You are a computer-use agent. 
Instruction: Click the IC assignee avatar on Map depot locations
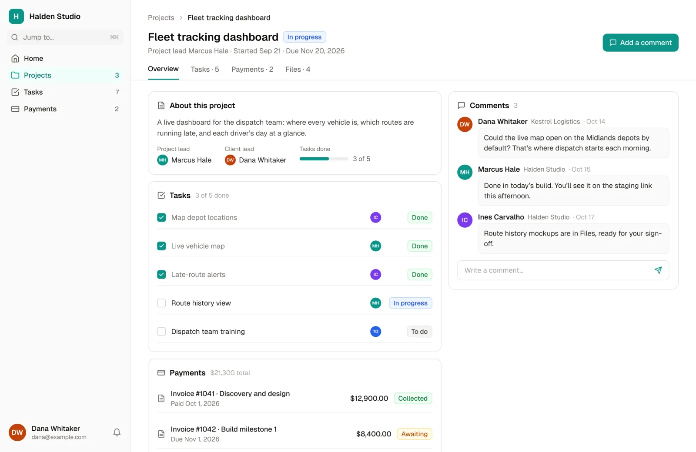376,217
